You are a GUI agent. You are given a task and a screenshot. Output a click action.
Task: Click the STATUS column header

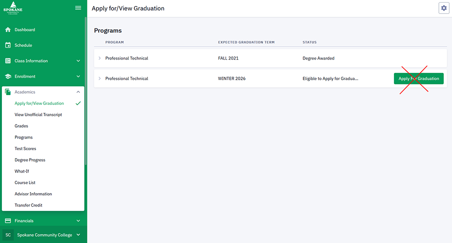[310, 42]
